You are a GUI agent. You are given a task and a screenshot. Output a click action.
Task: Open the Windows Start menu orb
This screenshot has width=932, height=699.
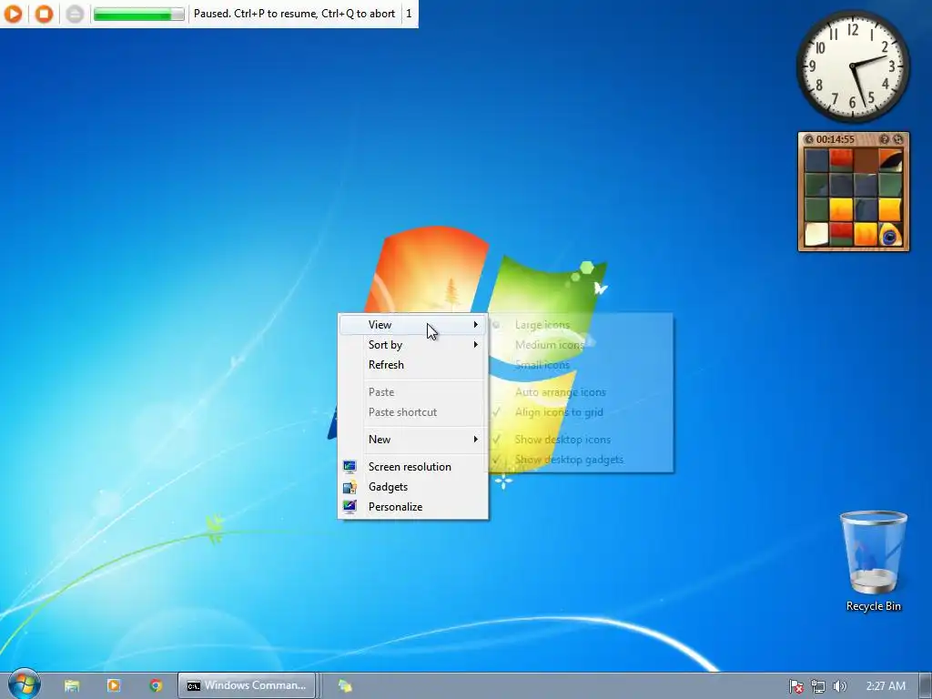pyautogui.click(x=24, y=684)
